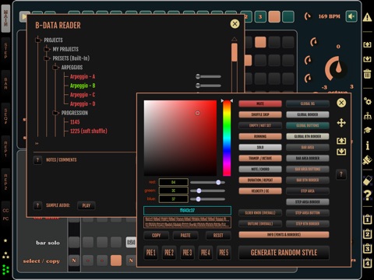This screenshot has width=374, height=280.
Task: Click the mute speaker icon beside BPM
Action: coord(351,16)
